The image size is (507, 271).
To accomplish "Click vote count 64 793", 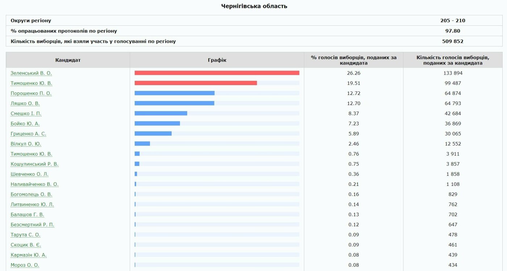I will pyautogui.click(x=453, y=104).
